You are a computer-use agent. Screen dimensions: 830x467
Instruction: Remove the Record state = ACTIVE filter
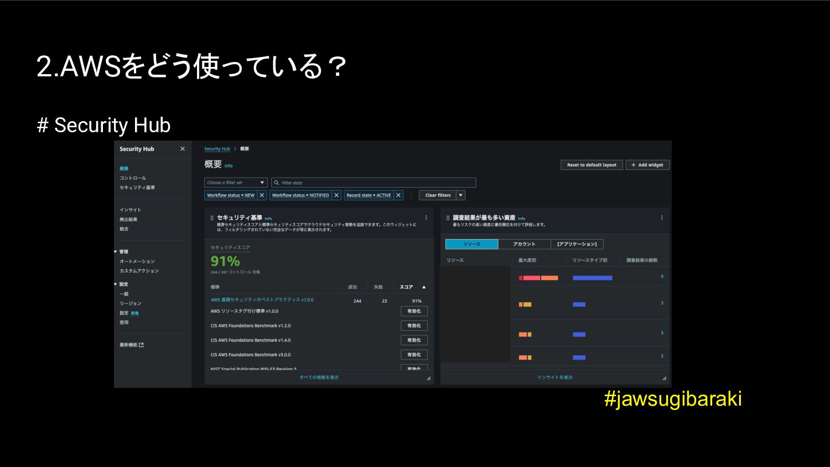[x=398, y=195]
